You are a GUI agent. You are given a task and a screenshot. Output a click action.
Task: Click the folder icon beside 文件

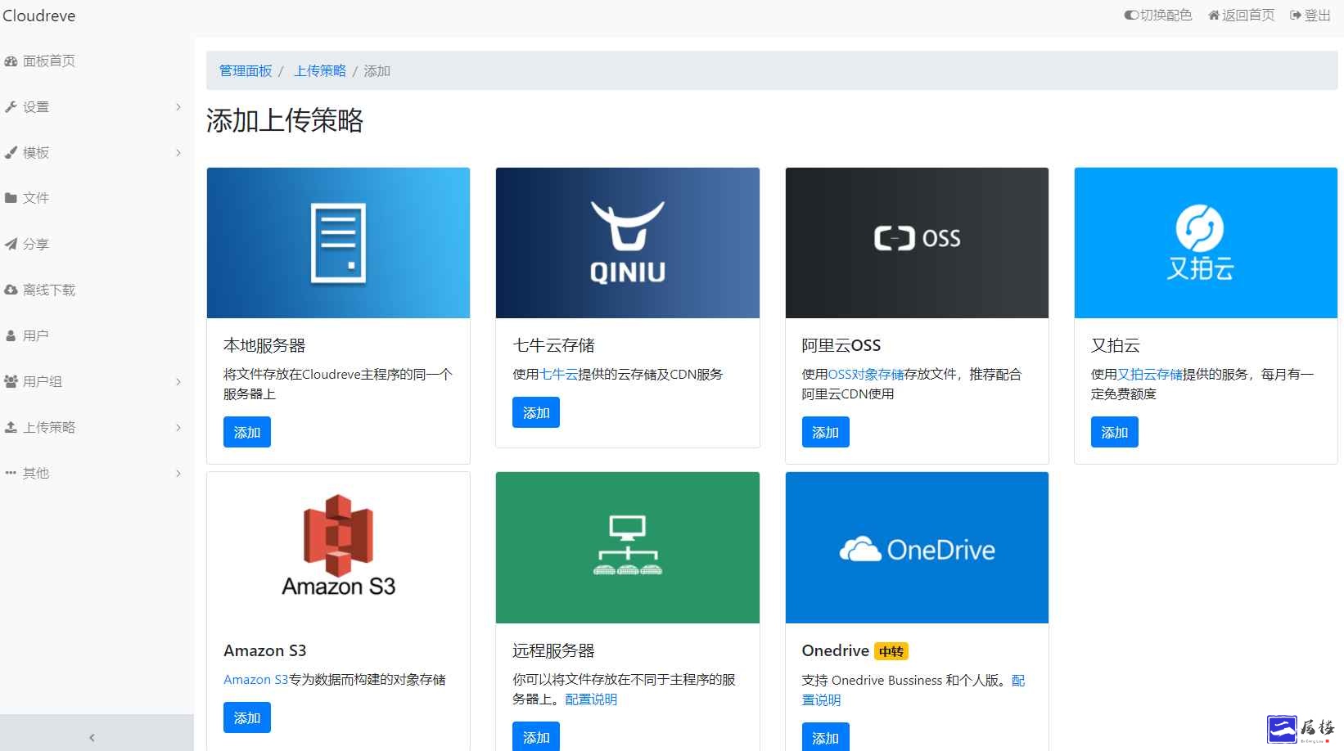(x=11, y=198)
